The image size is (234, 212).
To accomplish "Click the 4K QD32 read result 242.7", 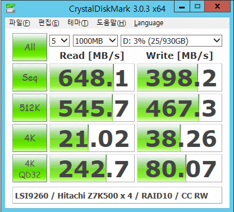I will (x=92, y=168).
